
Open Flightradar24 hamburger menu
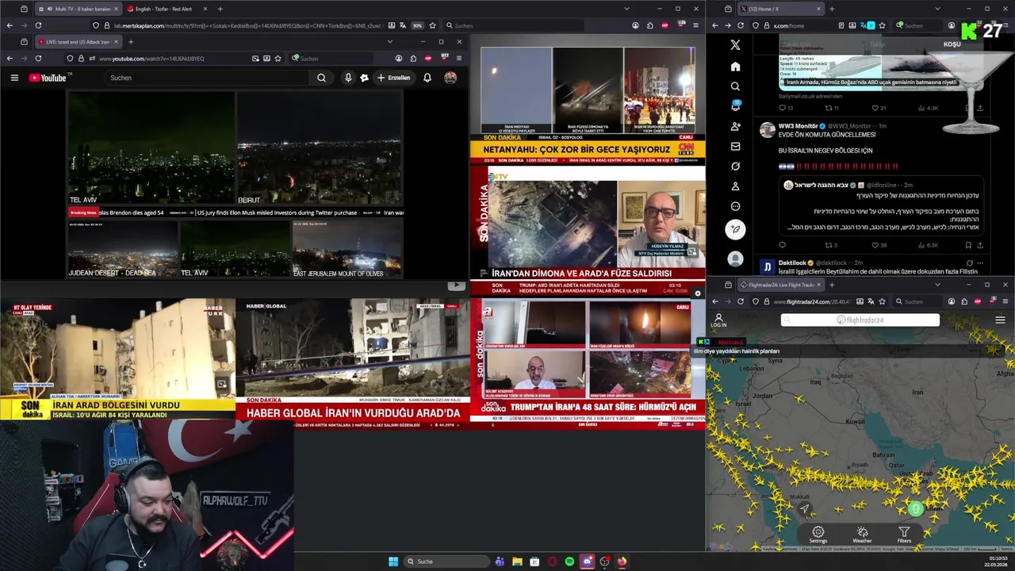pos(1000,320)
